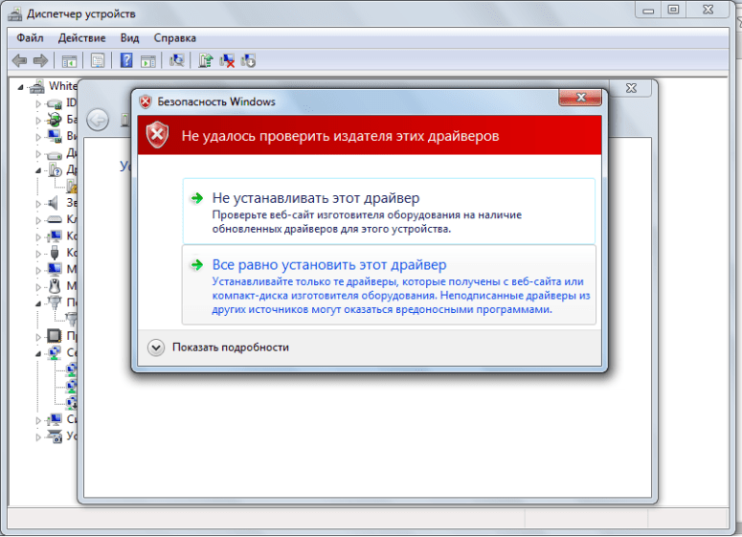Open the Properties toolbar icon
742x537 pixels.
pos(98,61)
